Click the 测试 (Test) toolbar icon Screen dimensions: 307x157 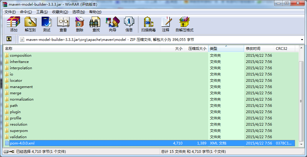click(x=47, y=24)
